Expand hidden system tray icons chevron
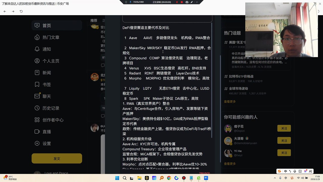The height and width of the screenshot is (182, 323). click(275, 178)
